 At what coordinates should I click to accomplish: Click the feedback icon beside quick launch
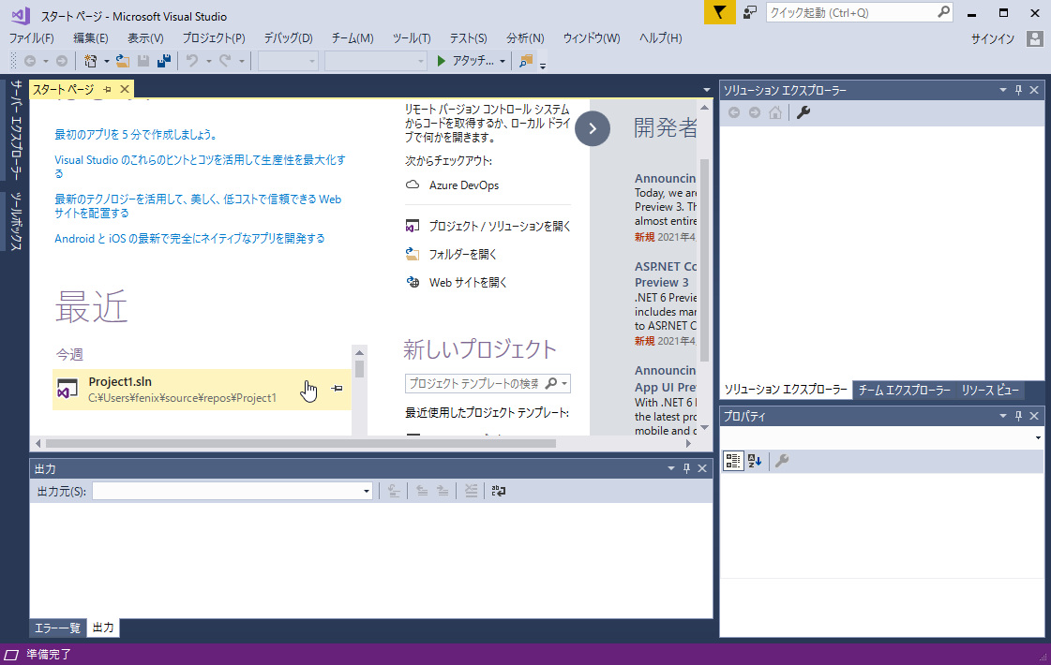coord(750,12)
